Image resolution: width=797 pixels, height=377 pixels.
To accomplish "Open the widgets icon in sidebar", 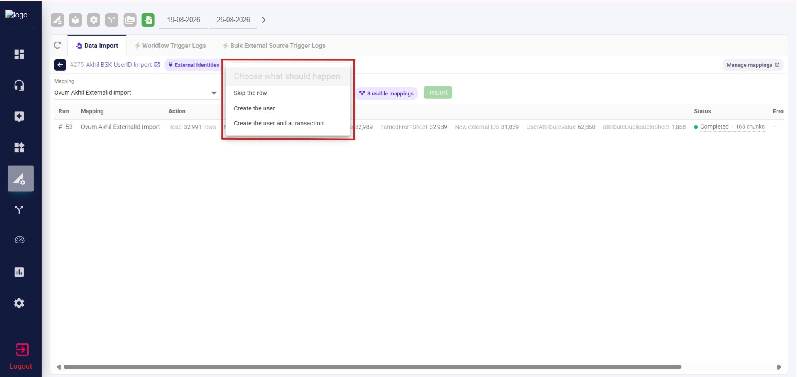I will [x=19, y=147].
